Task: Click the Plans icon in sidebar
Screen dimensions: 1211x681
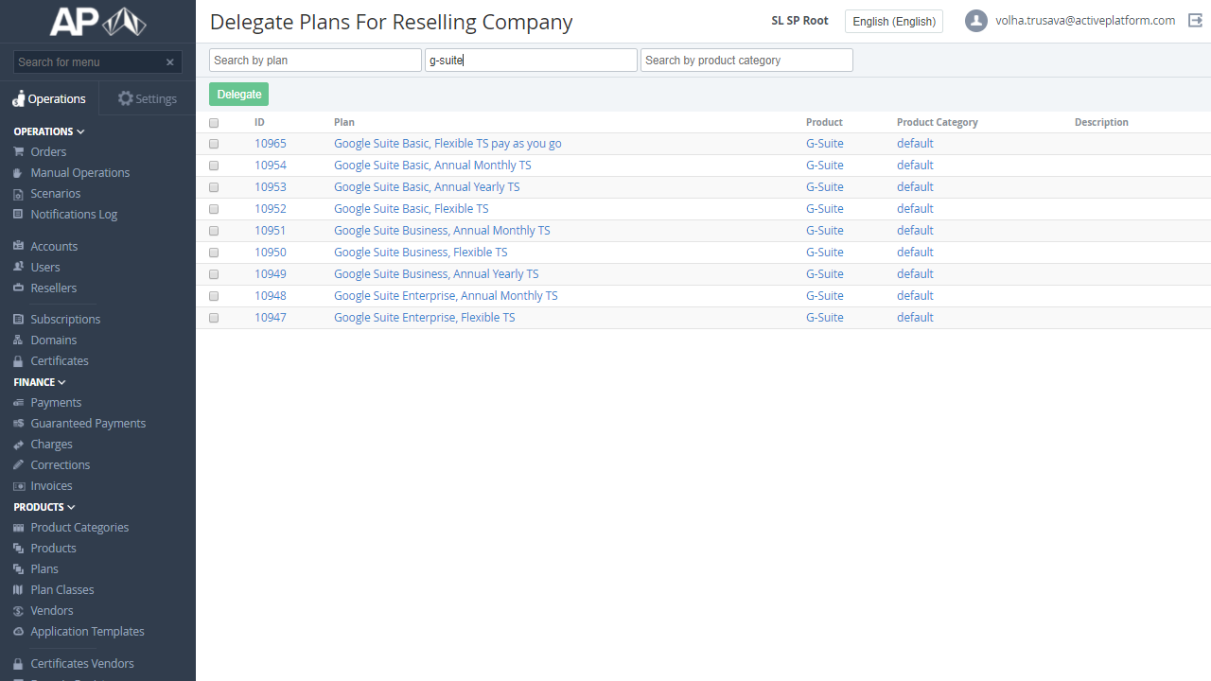Action: [x=19, y=568]
